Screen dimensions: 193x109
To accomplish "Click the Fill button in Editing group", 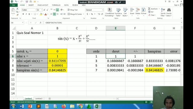I will [x=151, y=12].
